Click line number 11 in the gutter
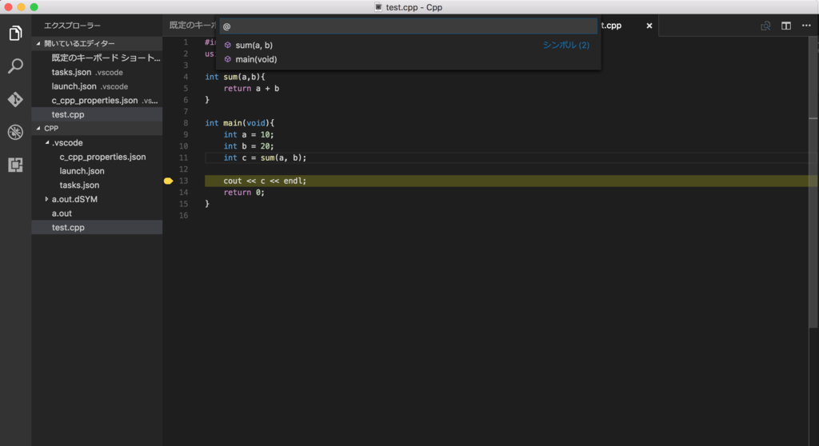This screenshot has height=446, width=819. (183, 157)
